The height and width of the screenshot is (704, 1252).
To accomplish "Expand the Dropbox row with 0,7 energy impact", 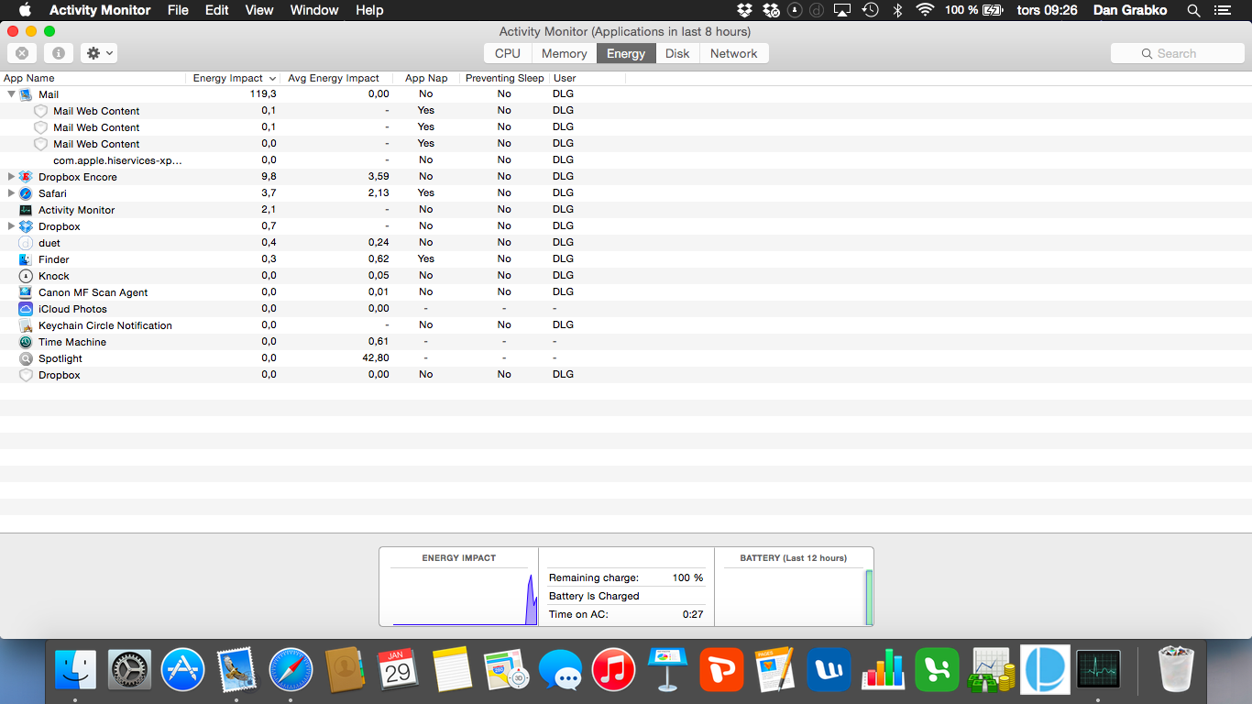I will tap(12, 226).
